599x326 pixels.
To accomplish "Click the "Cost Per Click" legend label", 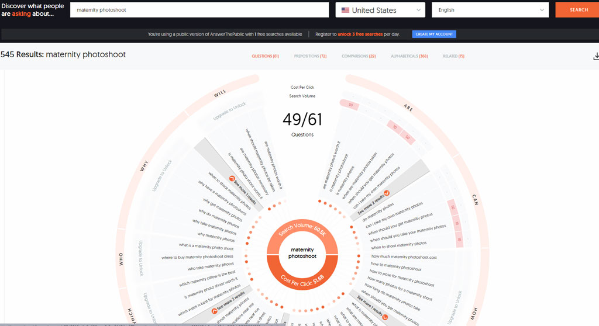I will click(302, 88).
